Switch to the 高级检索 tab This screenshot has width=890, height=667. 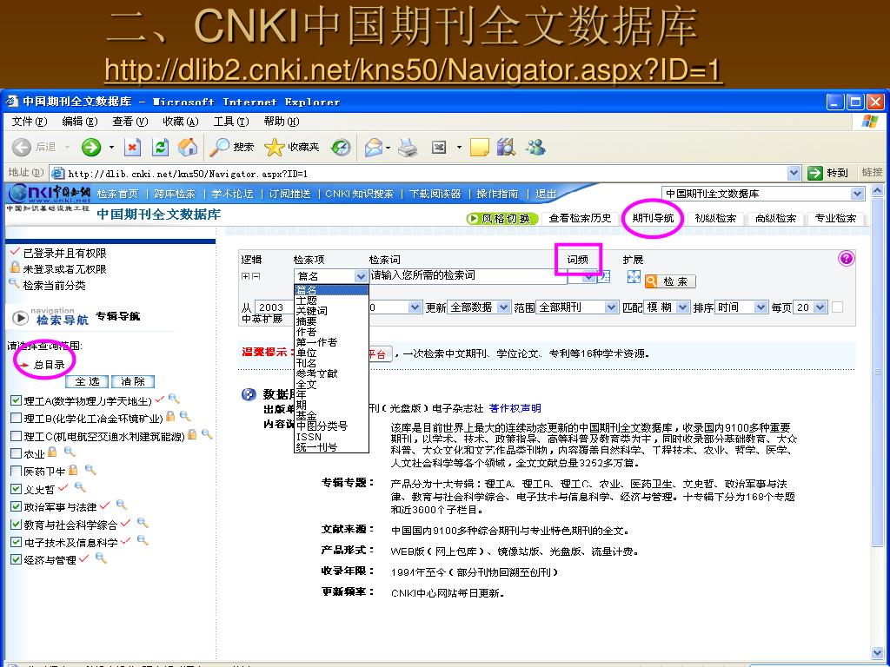click(775, 218)
